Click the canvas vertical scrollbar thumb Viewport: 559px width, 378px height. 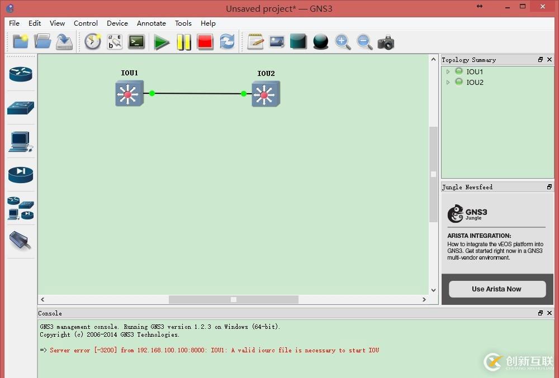pyautogui.click(x=434, y=174)
